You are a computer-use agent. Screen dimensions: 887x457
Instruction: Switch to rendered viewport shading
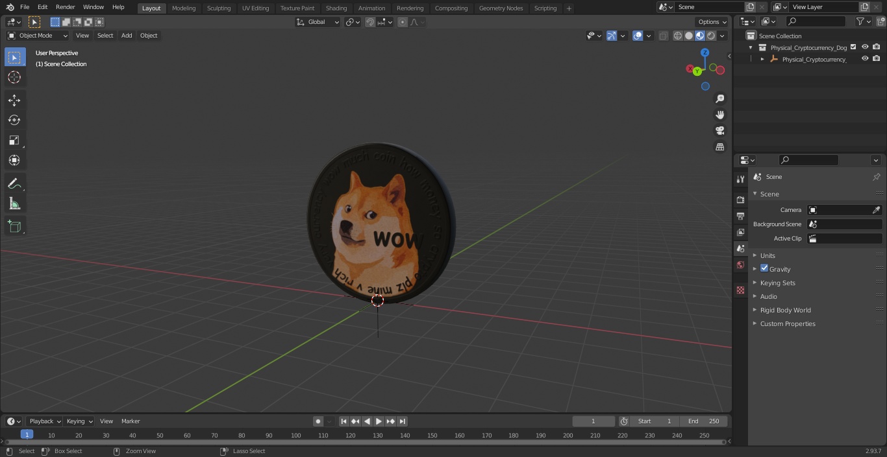point(711,36)
